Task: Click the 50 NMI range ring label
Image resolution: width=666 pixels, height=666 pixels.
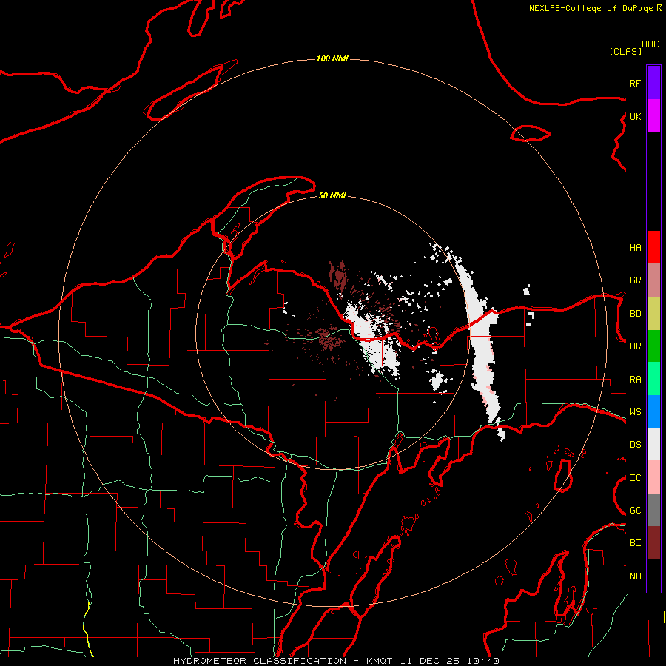Action: coord(332,195)
